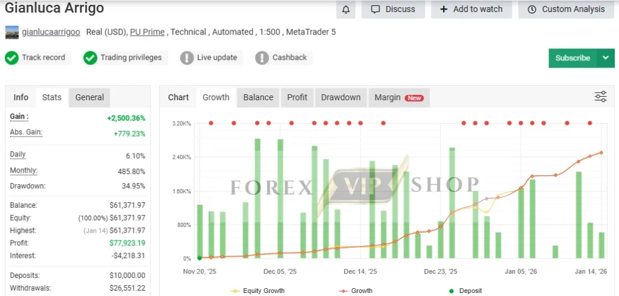
Task: Click the notification bell icon
Action: pos(346,10)
